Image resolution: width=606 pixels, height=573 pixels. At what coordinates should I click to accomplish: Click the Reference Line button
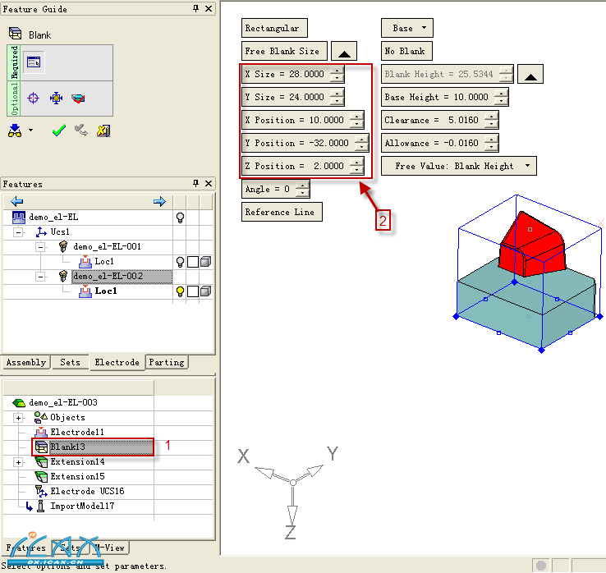point(280,212)
